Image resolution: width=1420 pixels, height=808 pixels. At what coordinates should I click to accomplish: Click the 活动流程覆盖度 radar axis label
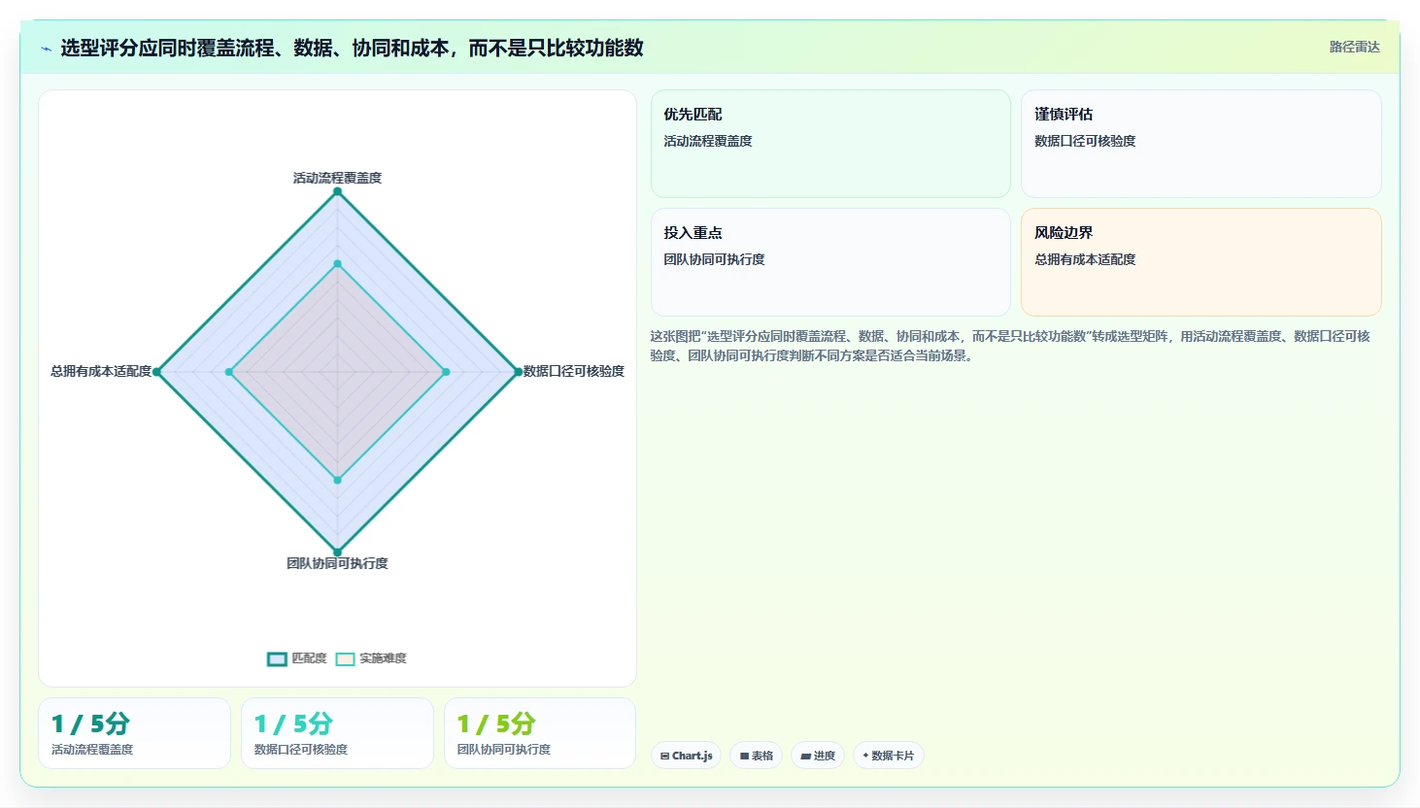tap(338, 178)
